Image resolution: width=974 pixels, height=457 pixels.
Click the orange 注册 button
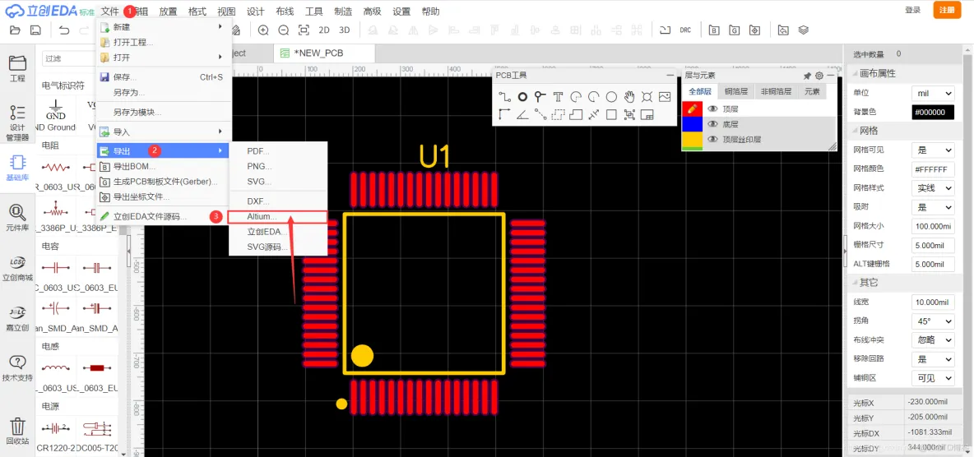point(947,10)
